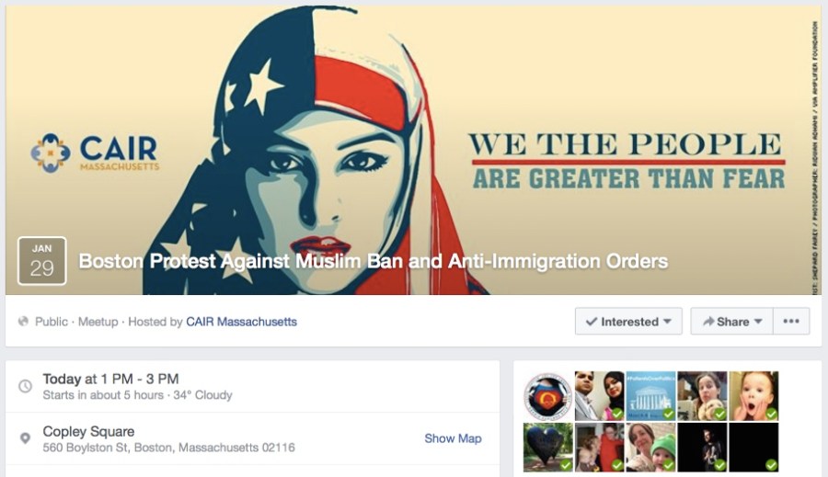The height and width of the screenshot is (477, 828).
Task: Open the surprised baby attendee photo
Action: click(753, 396)
